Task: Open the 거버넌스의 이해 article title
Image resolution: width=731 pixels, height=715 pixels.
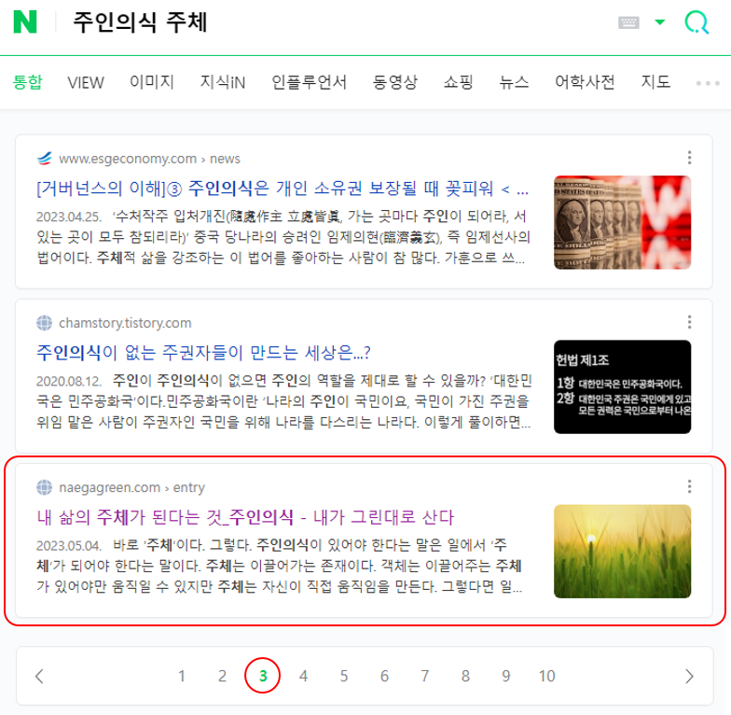Action: [x=283, y=189]
